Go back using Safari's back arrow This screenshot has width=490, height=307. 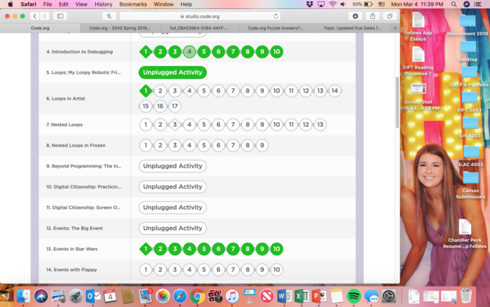[34, 15]
